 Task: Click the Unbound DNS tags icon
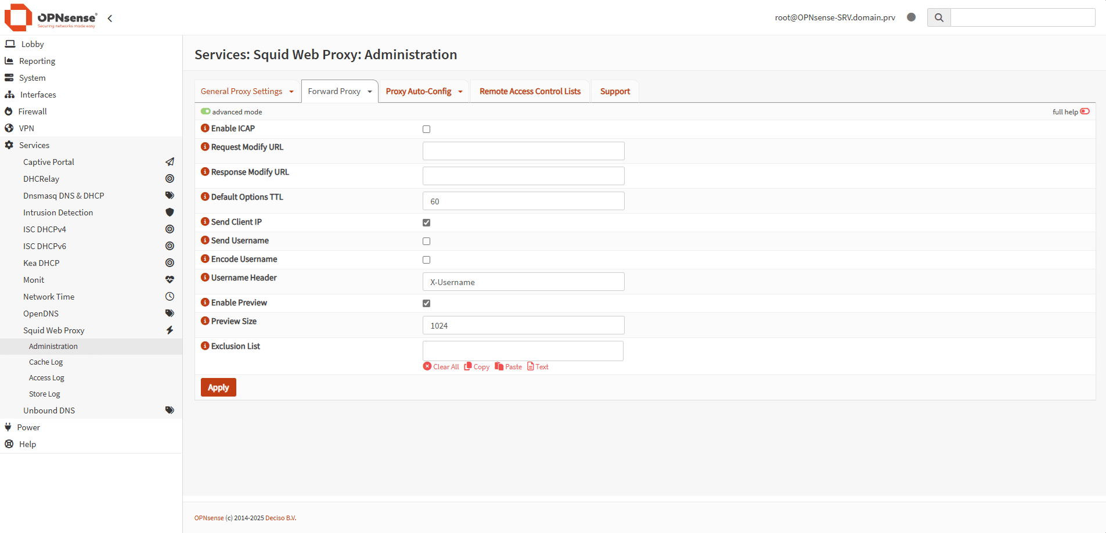point(170,410)
